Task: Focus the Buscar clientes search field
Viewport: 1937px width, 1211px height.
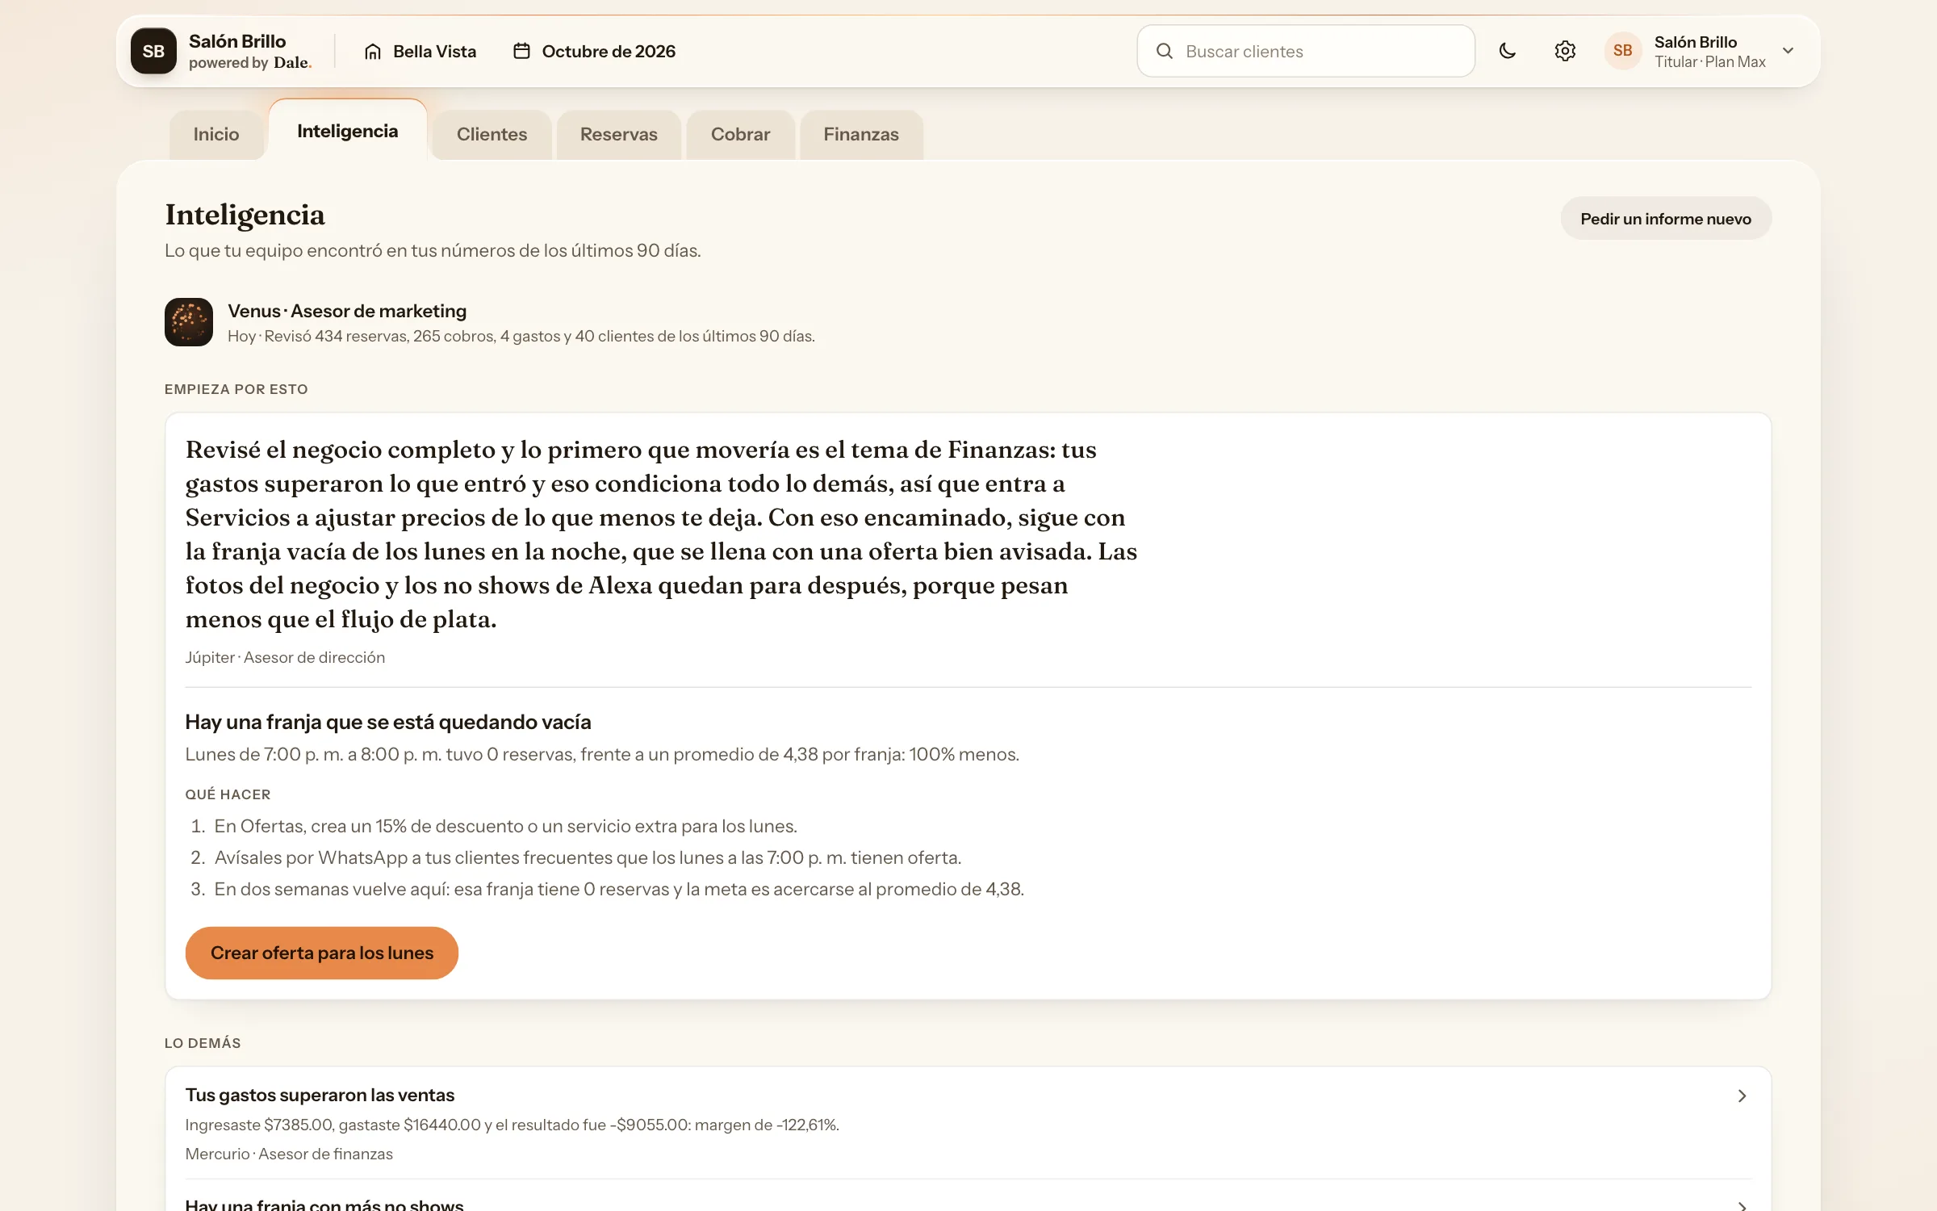Action: point(1306,51)
